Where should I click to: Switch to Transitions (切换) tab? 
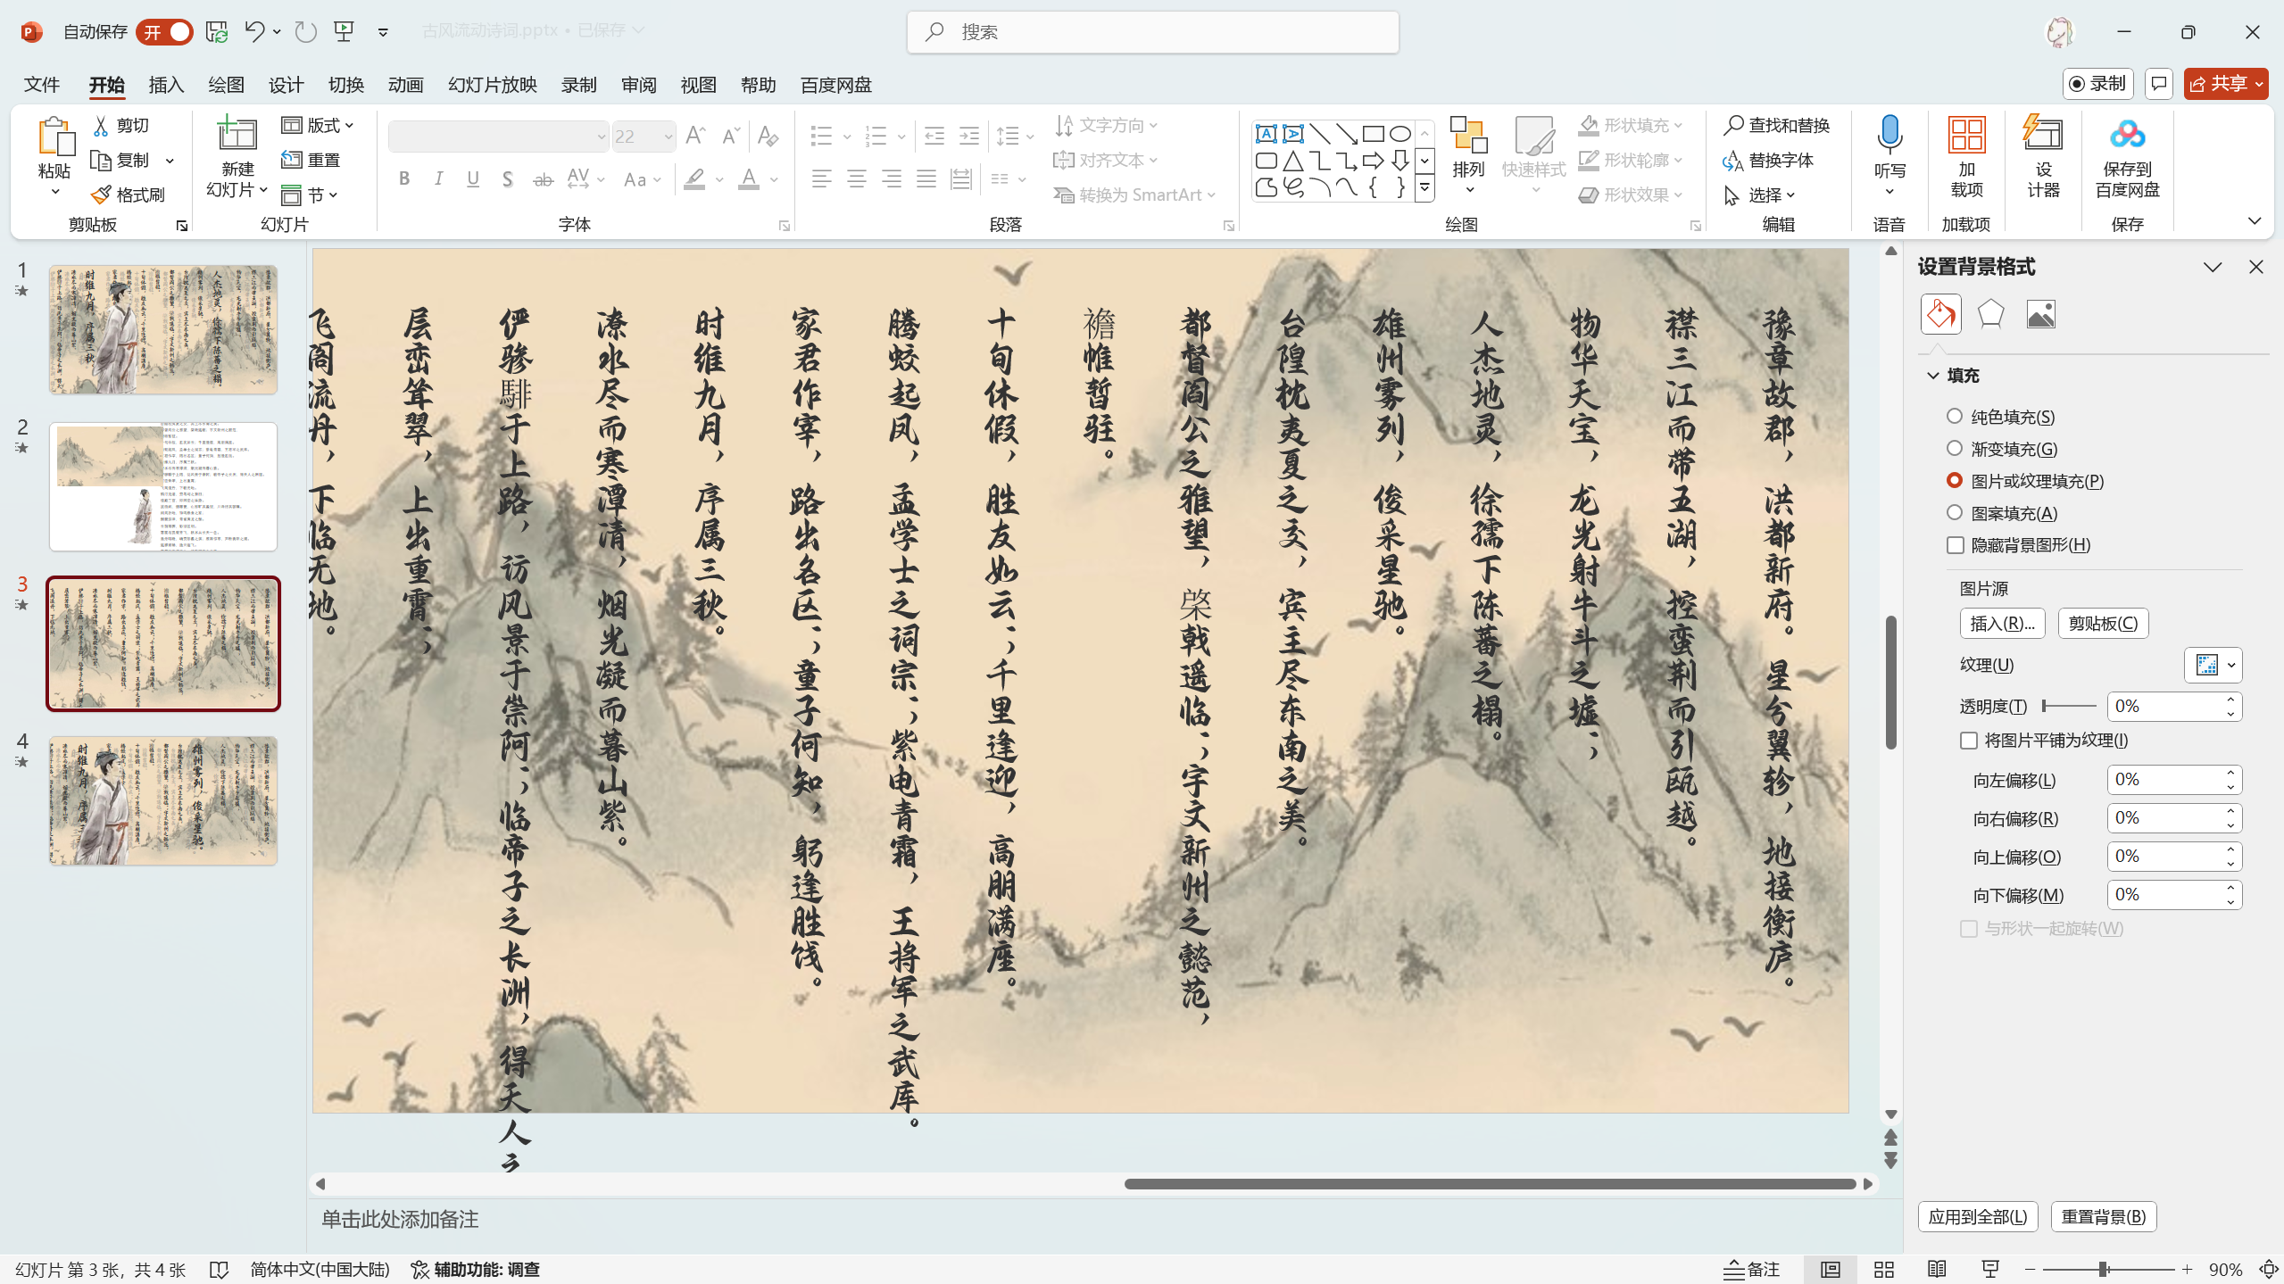(345, 85)
